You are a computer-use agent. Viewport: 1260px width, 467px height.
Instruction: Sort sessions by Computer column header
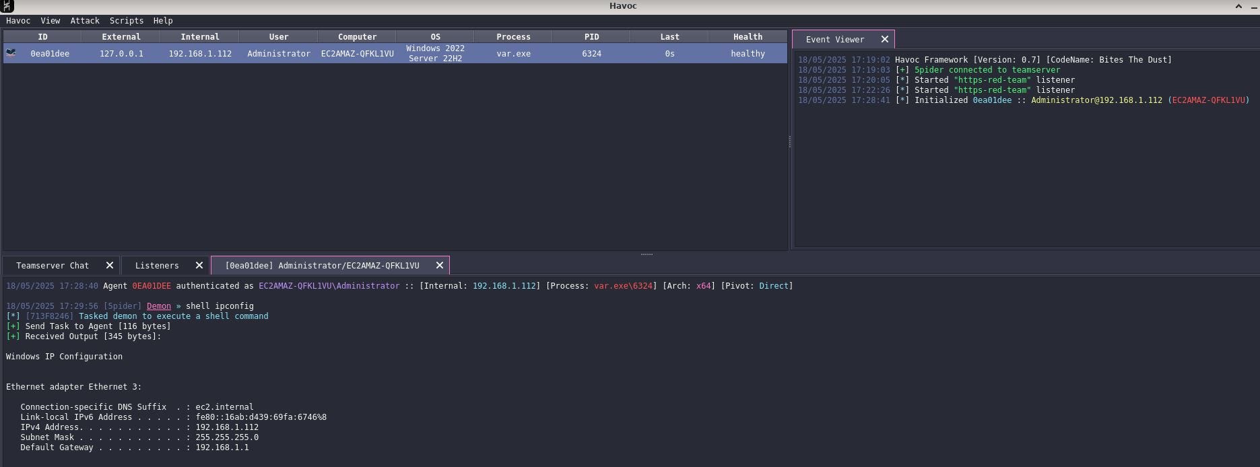(x=357, y=37)
